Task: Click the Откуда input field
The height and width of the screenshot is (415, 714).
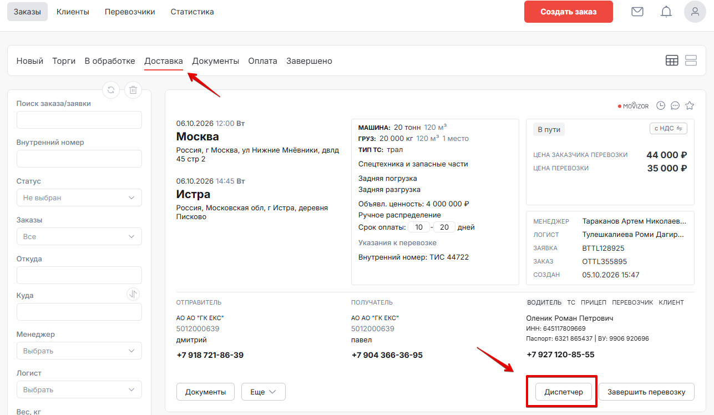Action: point(79,275)
